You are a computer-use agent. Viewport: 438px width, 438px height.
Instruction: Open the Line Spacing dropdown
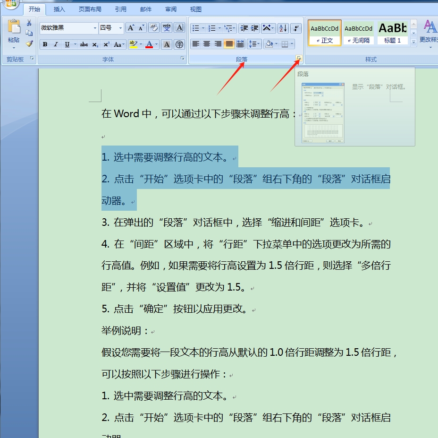[x=254, y=44]
